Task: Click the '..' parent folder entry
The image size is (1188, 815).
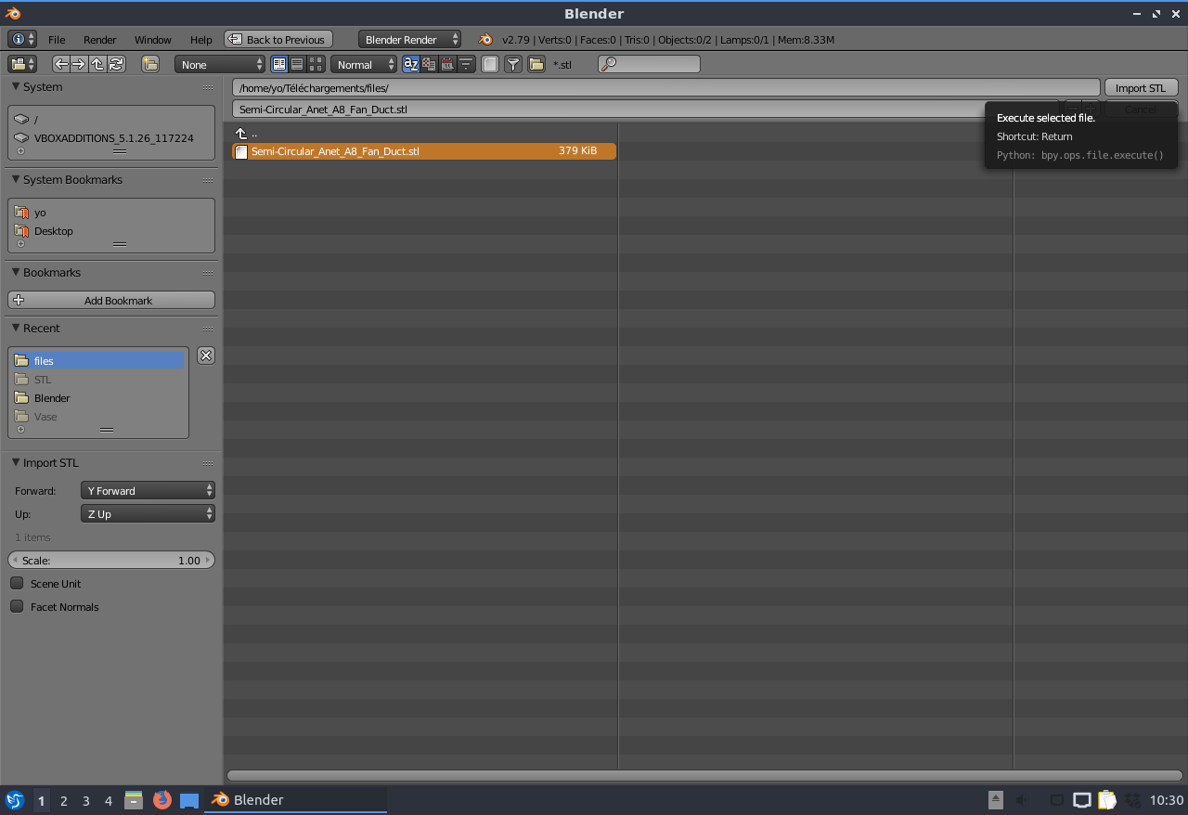Action: point(246,134)
